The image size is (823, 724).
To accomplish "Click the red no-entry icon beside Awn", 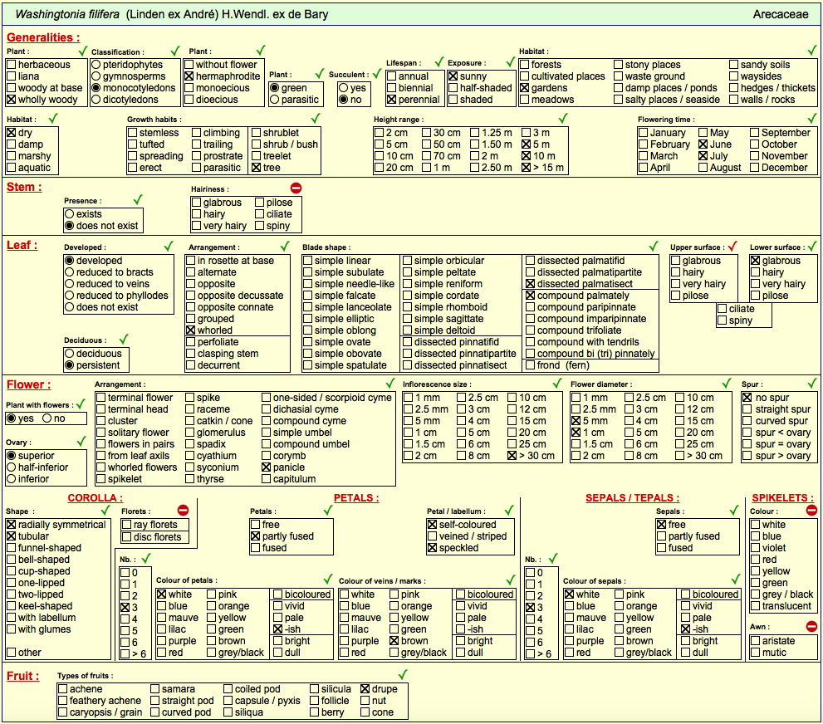I will click(811, 626).
